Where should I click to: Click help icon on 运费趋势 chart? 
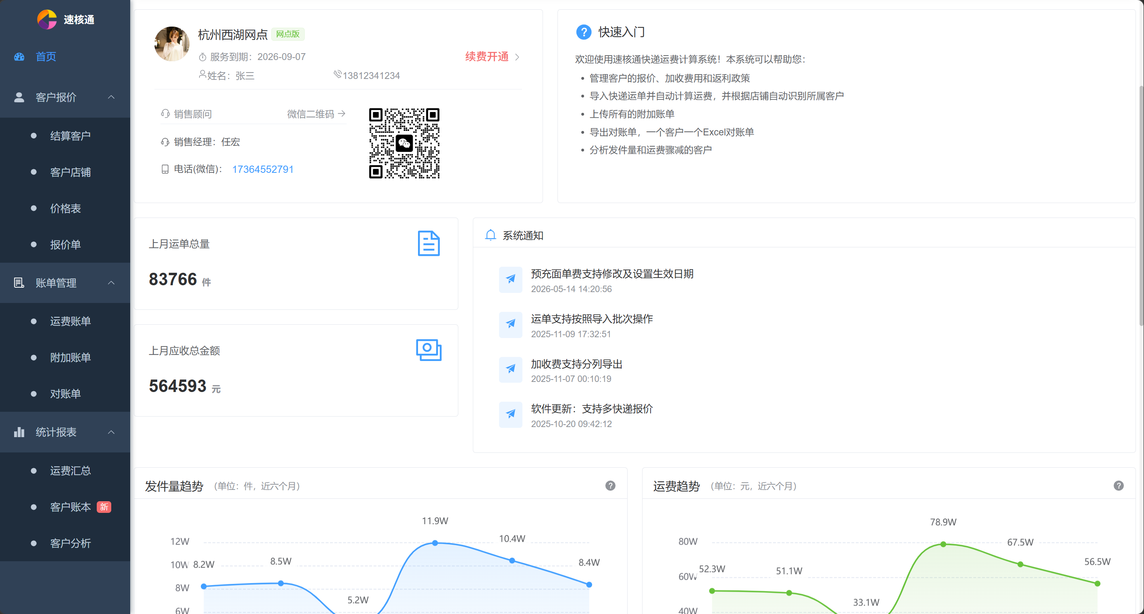click(x=1119, y=486)
